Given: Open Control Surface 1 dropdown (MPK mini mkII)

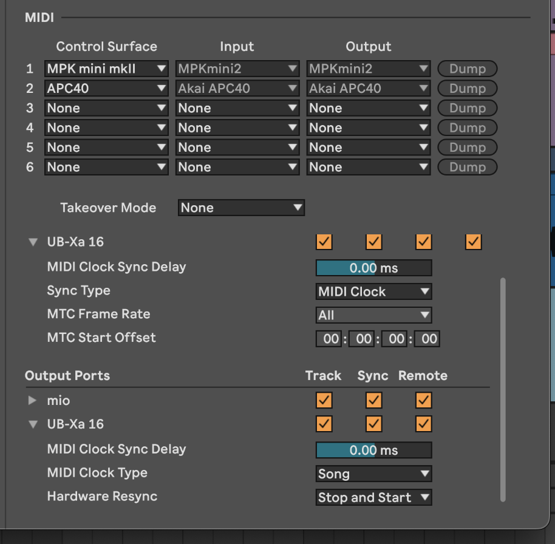Looking at the screenshot, I should pyautogui.click(x=106, y=69).
